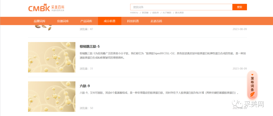Go to the 科技科普 tab
The width and height of the screenshot is (273, 116).
pos(133,21)
